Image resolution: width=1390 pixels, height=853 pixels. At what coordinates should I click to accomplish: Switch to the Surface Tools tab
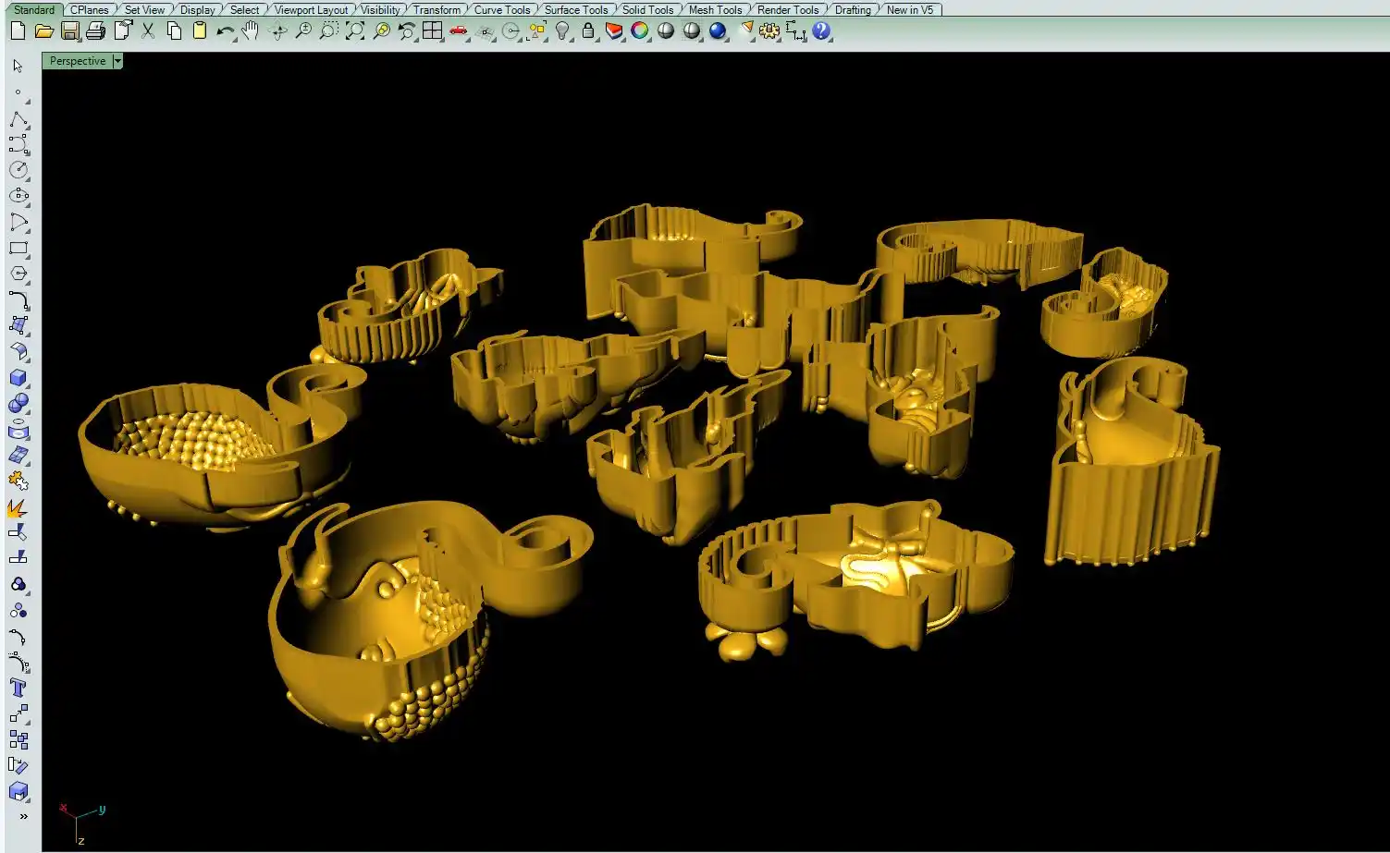pos(575,10)
